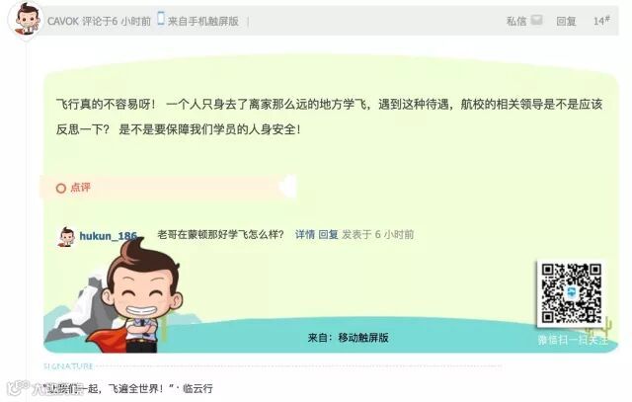The height and width of the screenshot is (402, 632).
Task: Open the 点评 comment label
Action: coord(81,188)
